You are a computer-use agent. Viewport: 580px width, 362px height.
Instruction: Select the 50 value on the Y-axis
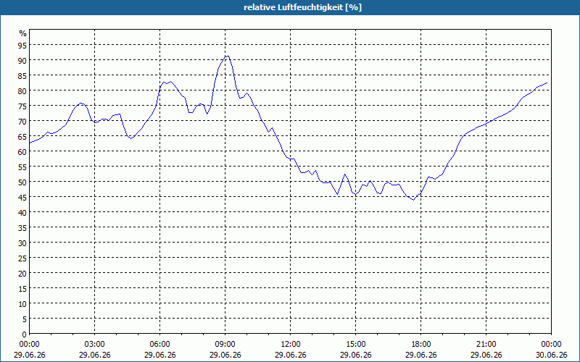tap(23, 182)
